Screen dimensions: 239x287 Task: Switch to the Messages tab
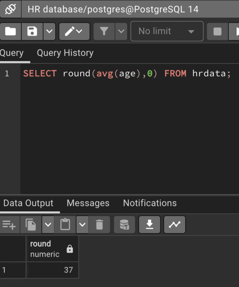tap(88, 203)
